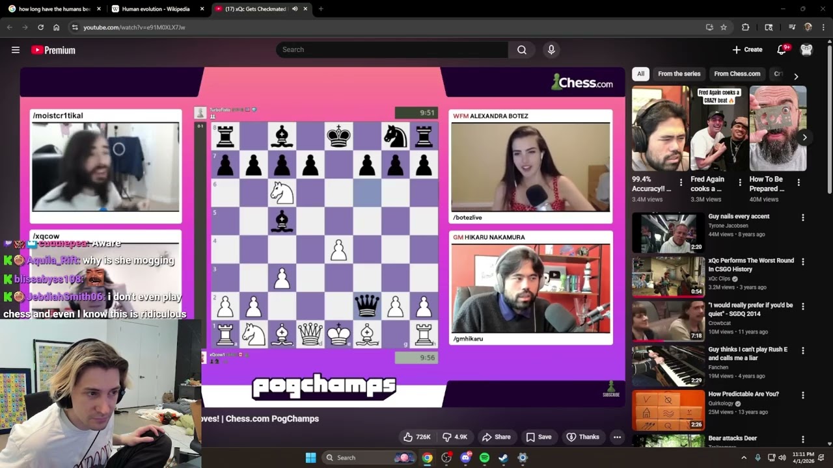Open a new browser tab
833x468 pixels.
(x=321, y=9)
